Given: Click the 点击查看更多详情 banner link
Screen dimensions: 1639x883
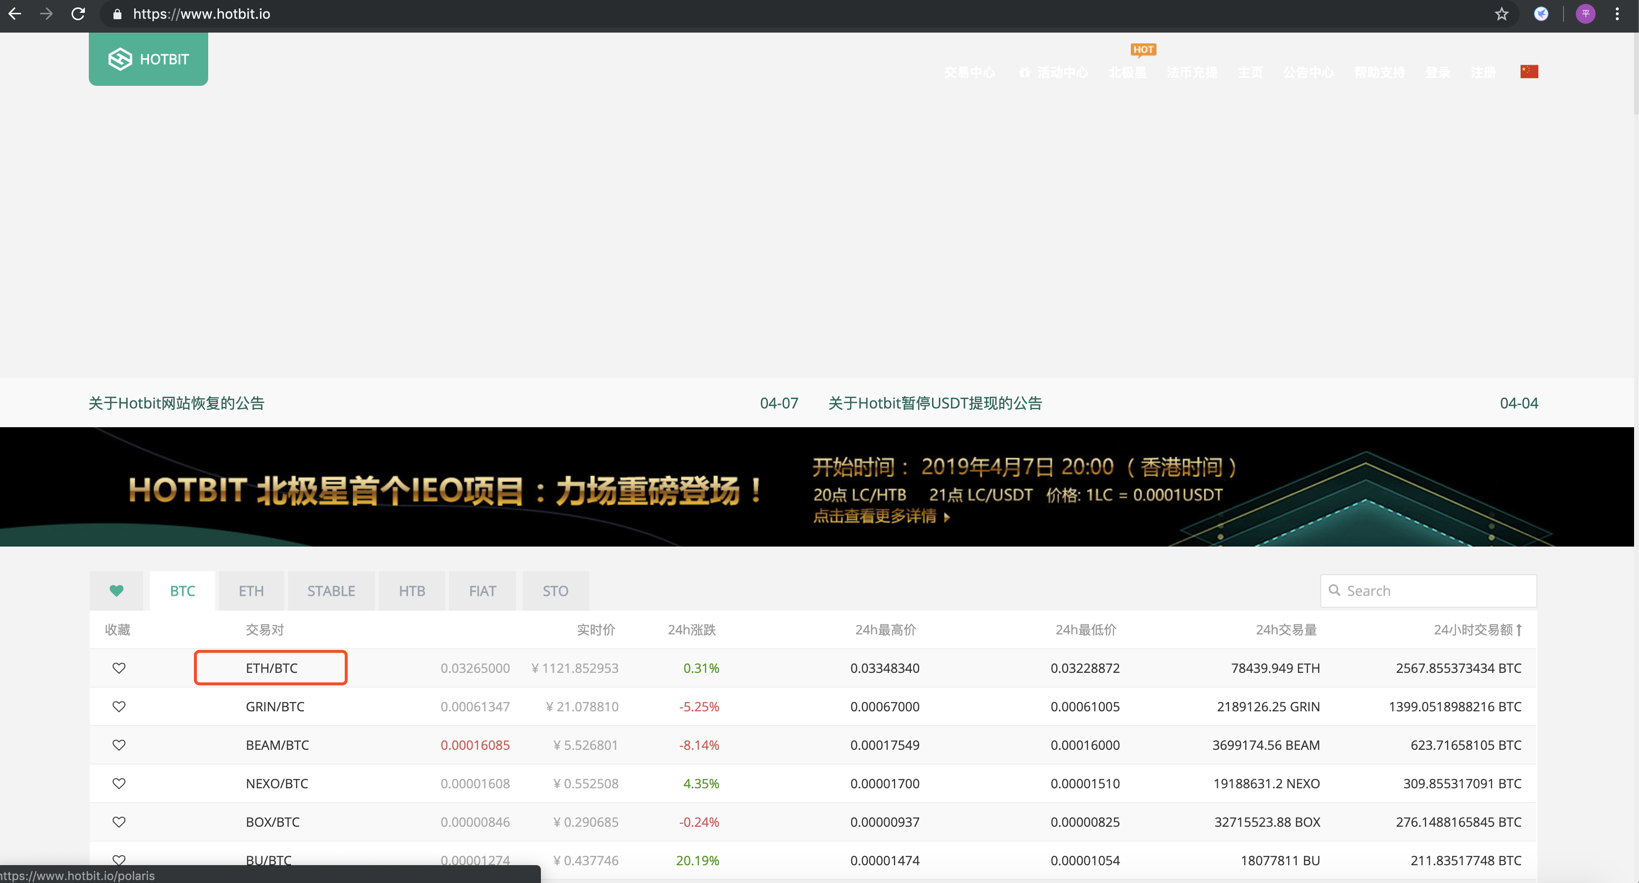Looking at the screenshot, I should point(881,516).
